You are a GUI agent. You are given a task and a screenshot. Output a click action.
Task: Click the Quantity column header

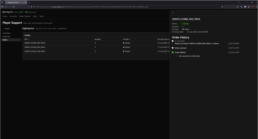point(98,39)
